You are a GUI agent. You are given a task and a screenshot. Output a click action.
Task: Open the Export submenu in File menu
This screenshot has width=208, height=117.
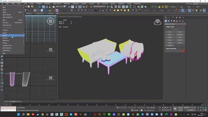coord(12,35)
